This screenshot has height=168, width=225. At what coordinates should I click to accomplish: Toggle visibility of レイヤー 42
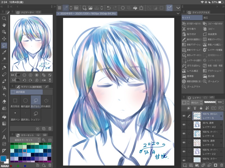[184, 125]
